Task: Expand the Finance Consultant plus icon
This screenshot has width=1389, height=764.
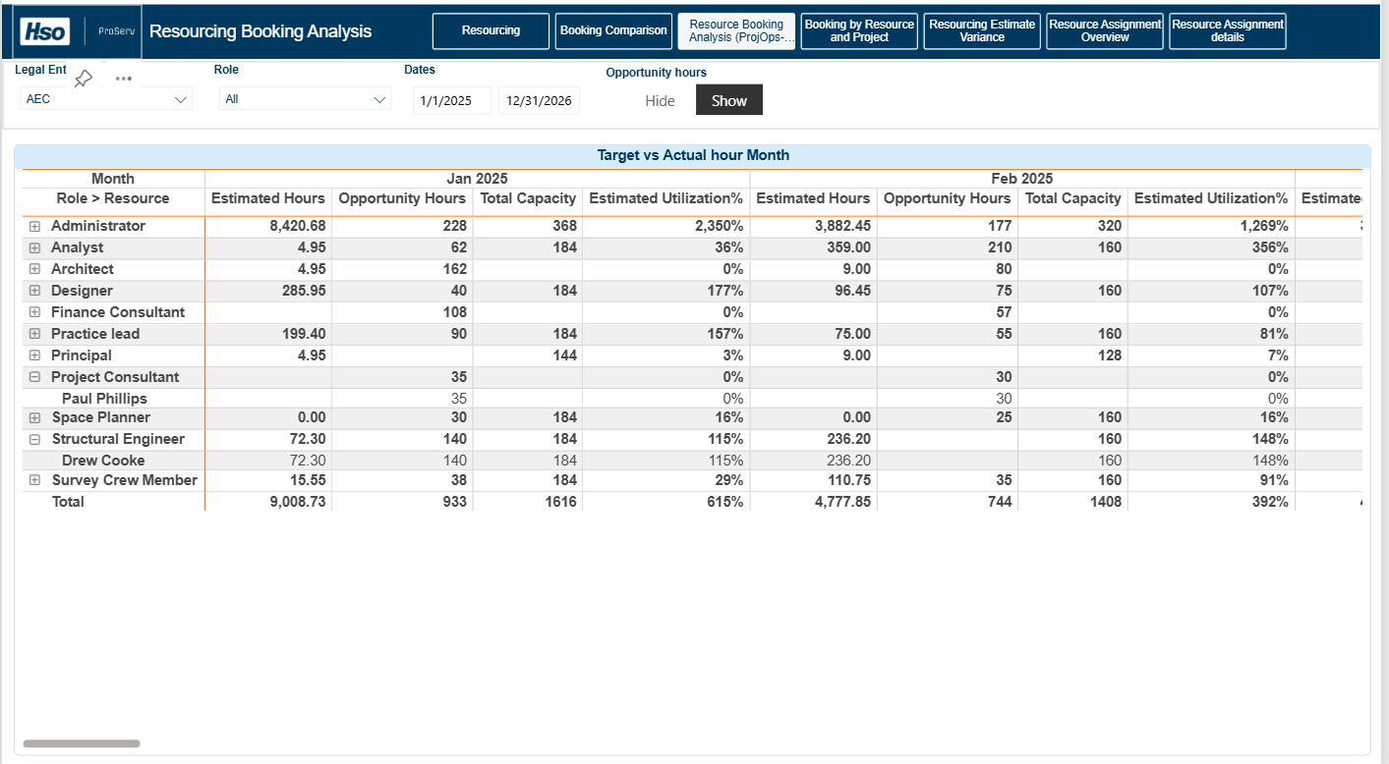Action: click(x=34, y=312)
